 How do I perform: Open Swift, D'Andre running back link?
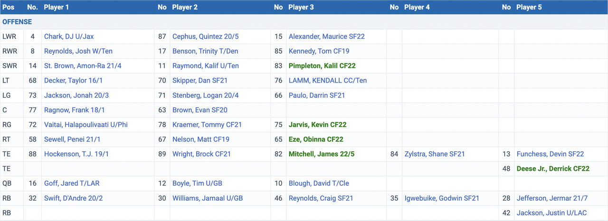pos(76,198)
